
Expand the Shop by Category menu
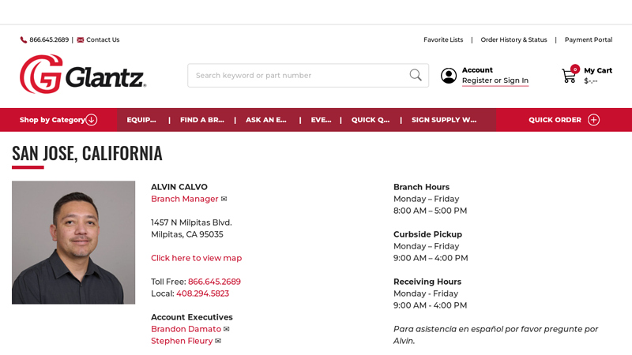pos(58,120)
